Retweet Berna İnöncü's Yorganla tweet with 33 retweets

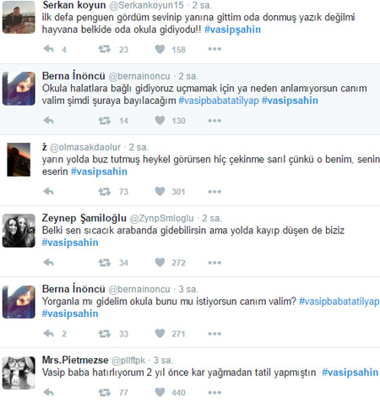tap(105, 334)
